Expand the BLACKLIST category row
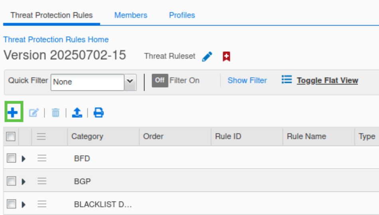 (24, 205)
